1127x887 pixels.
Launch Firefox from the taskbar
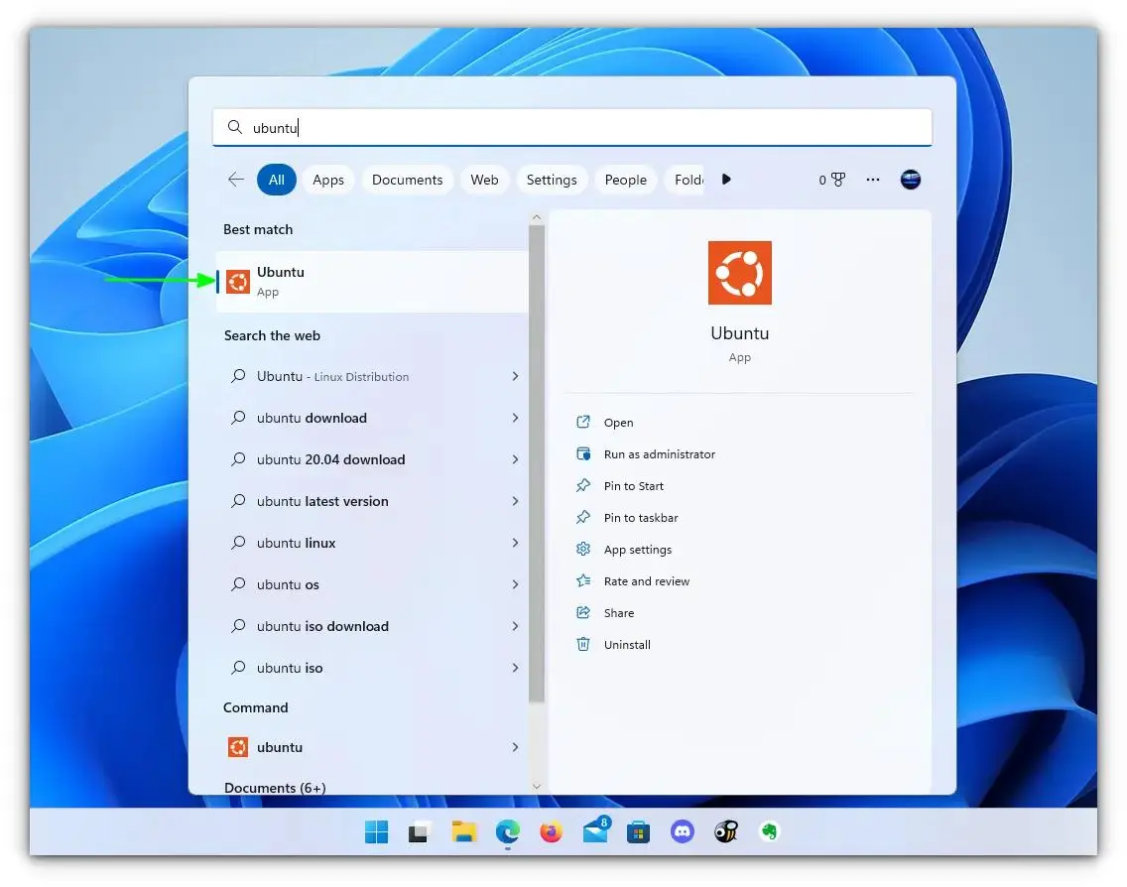click(x=552, y=831)
